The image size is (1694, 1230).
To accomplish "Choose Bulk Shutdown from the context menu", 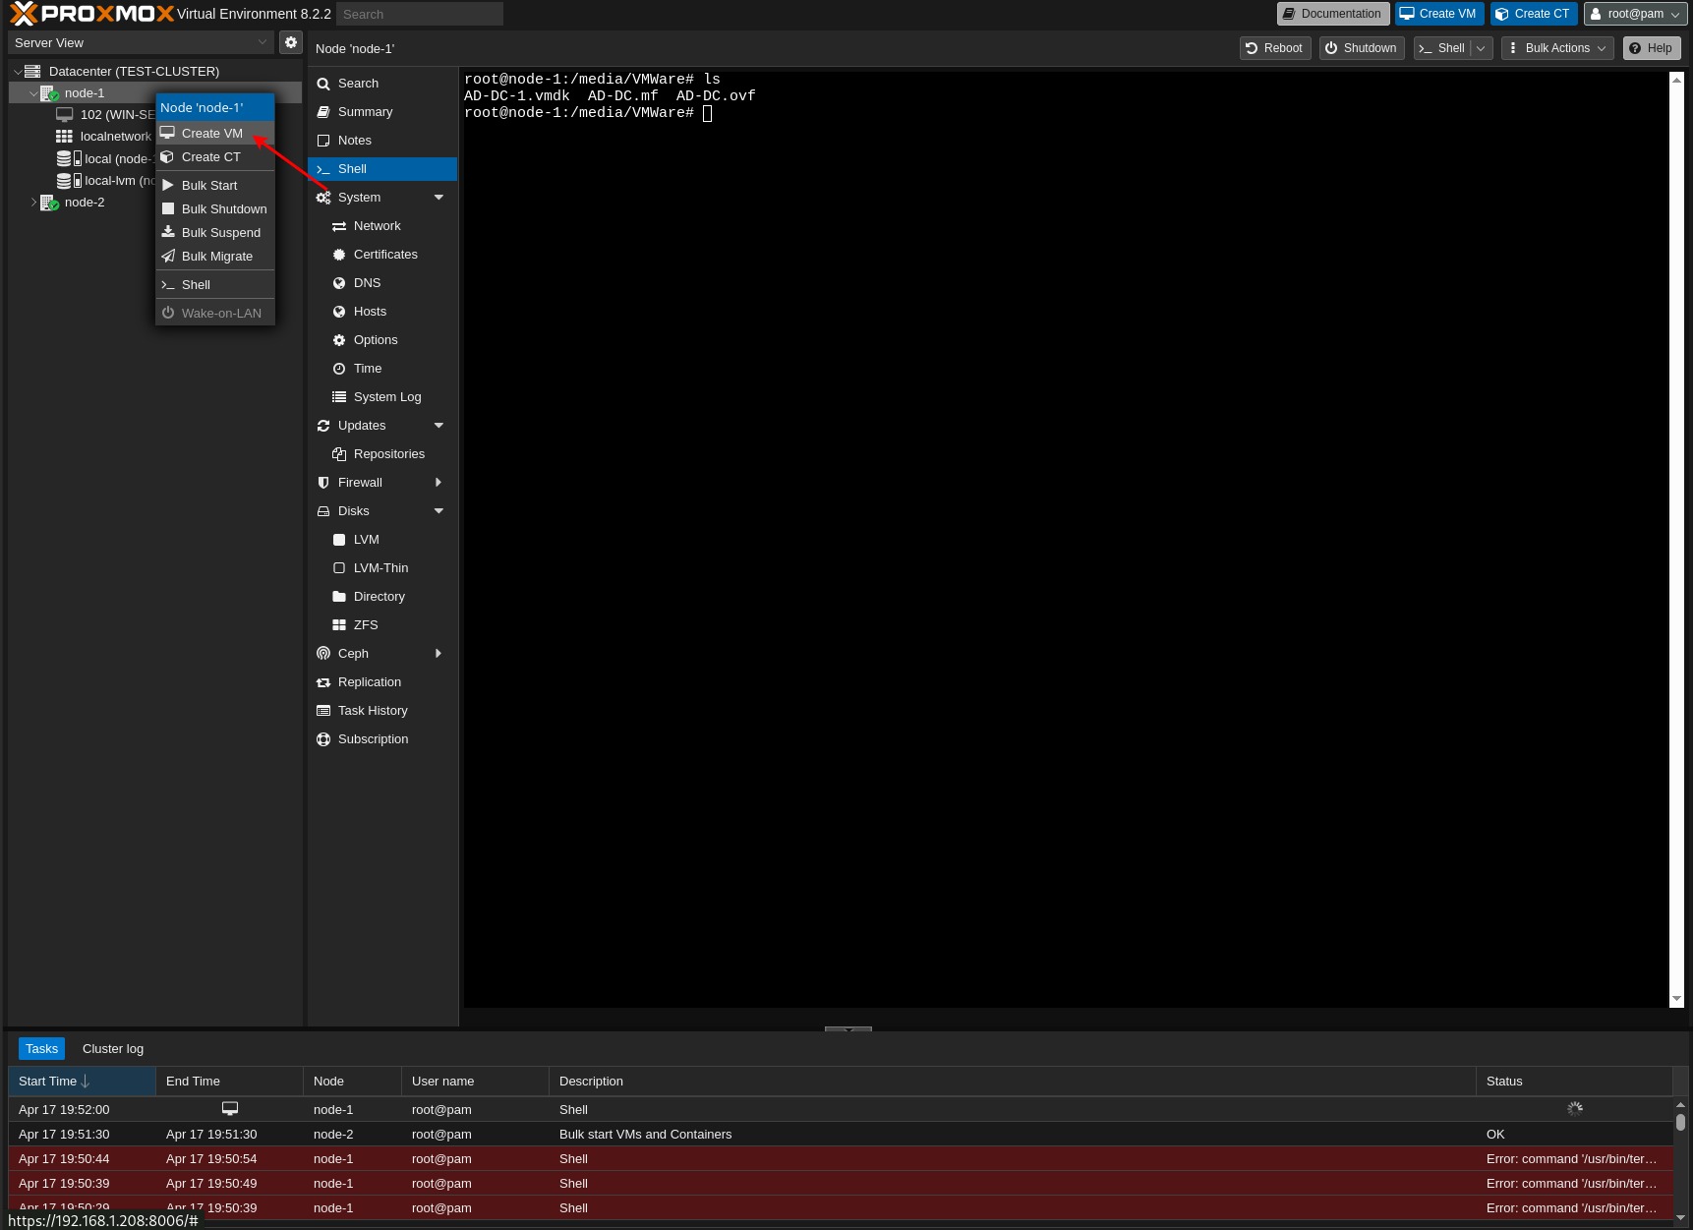I will click(x=223, y=209).
